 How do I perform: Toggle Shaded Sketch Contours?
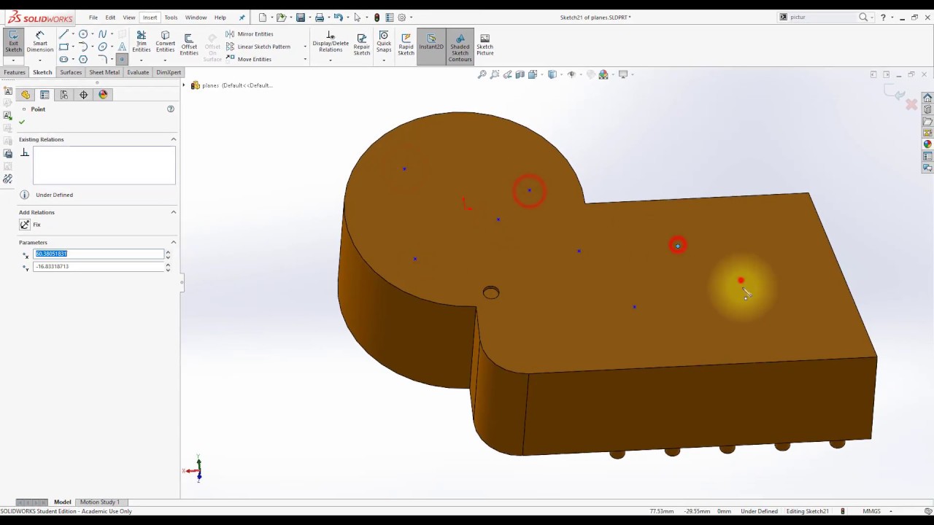[x=460, y=47]
